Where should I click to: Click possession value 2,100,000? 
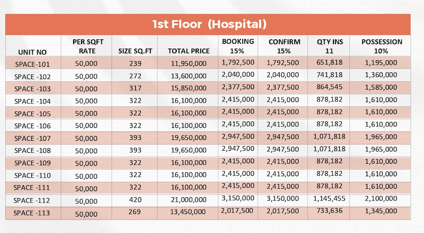click(381, 199)
